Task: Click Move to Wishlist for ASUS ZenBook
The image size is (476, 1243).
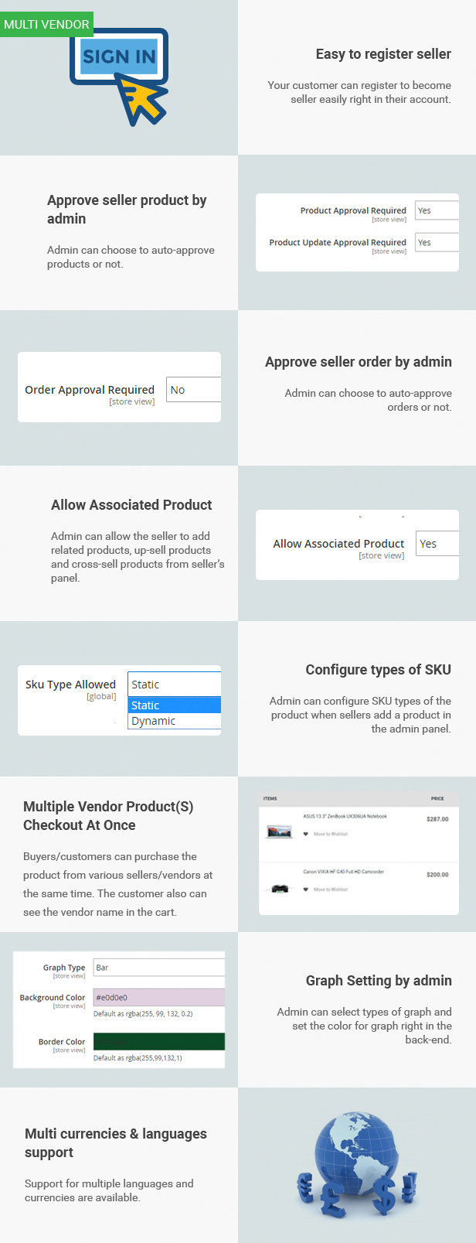Action: pyautogui.click(x=331, y=834)
